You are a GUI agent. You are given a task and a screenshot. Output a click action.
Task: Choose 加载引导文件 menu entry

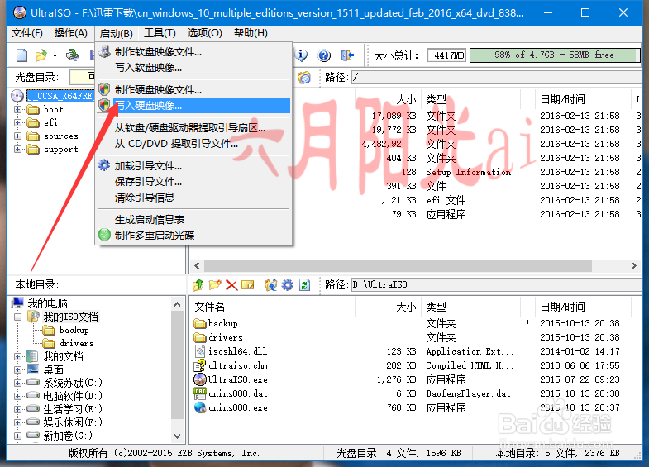[x=193, y=166]
